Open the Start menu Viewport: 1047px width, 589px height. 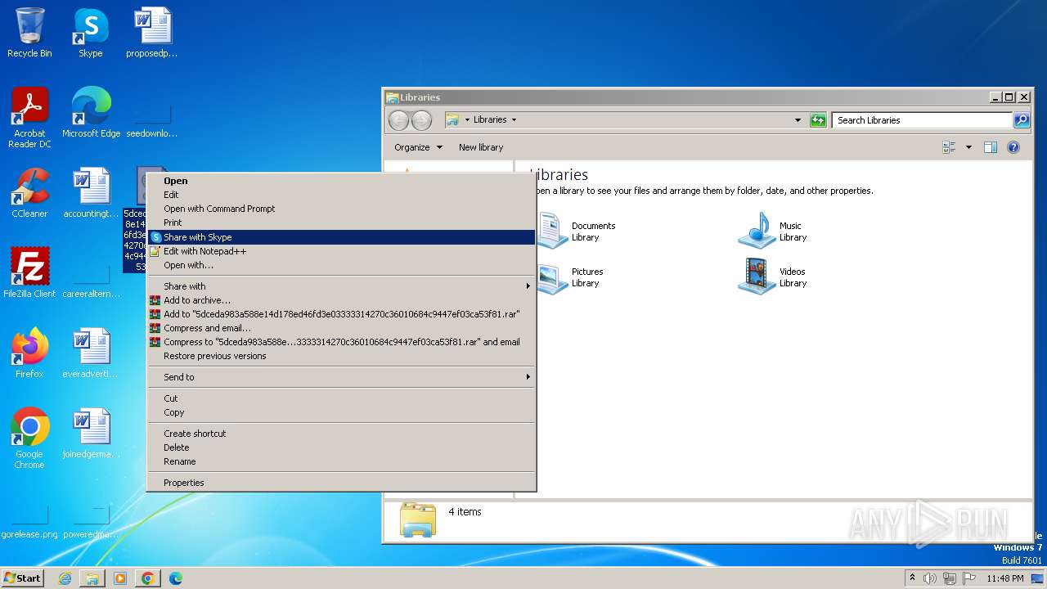click(23, 578)
